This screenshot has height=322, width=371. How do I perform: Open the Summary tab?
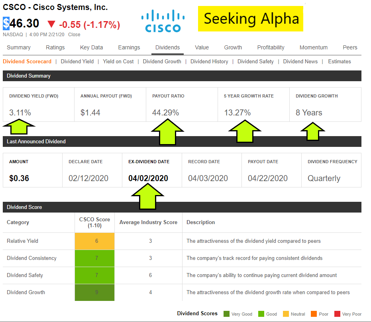[x=19, y=47]
